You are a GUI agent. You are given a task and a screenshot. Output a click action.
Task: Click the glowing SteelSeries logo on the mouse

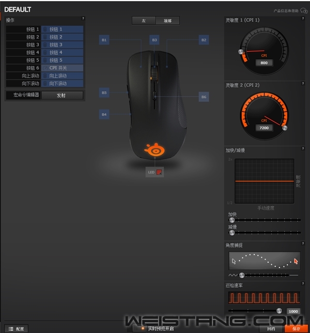pyautogui.click(x=154, y=150)
